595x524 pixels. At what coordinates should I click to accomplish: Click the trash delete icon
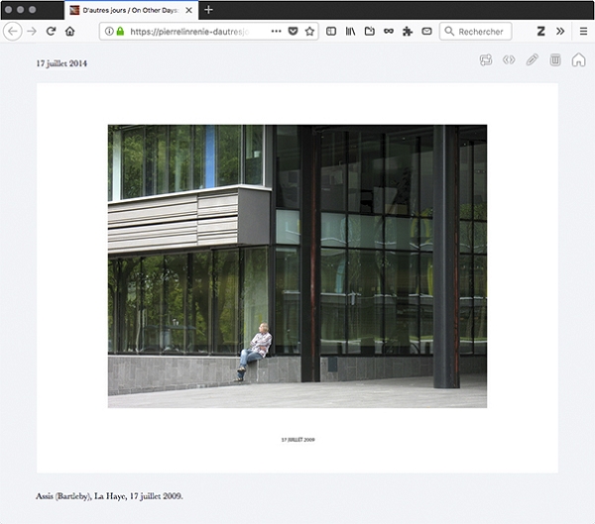555,60
